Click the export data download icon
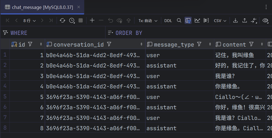272x138 pixels. pos(235,20)
